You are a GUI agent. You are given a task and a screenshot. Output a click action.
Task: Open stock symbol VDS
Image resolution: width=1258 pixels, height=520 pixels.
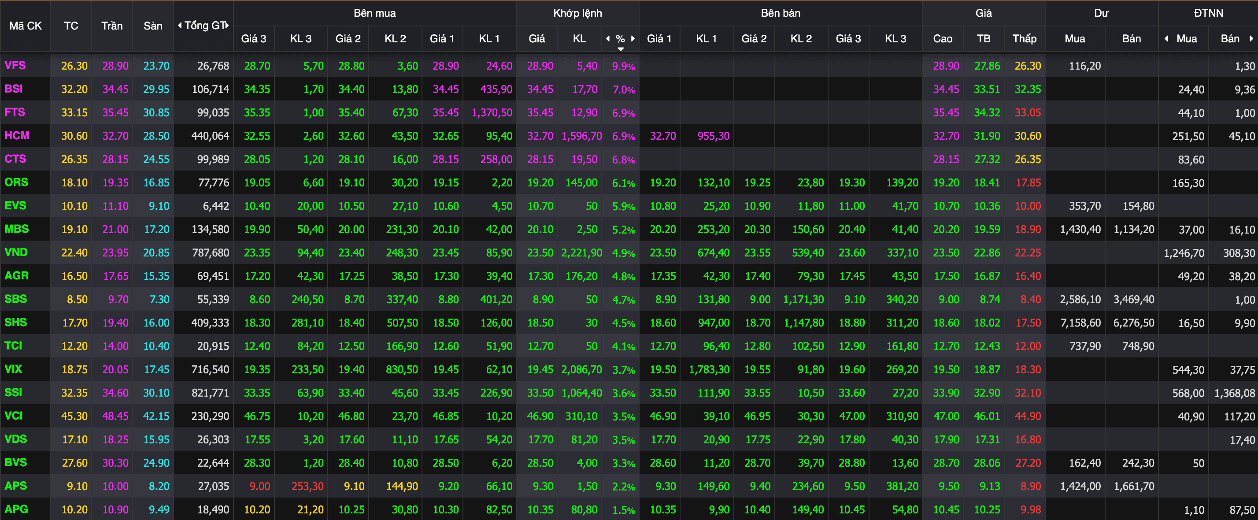point(15,439)
